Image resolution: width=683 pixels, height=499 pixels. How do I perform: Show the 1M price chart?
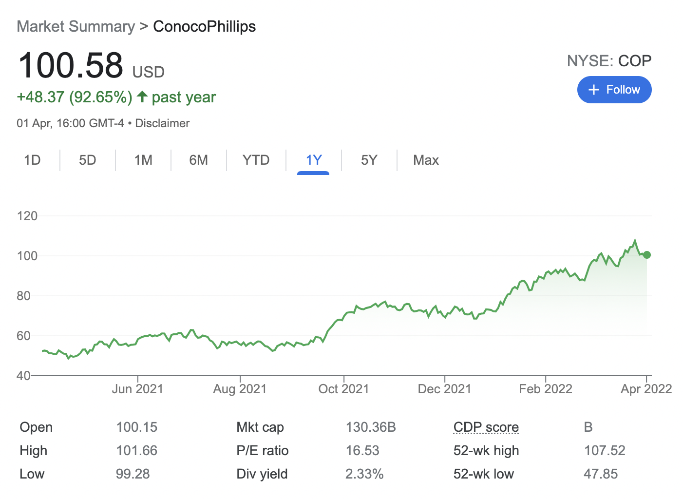(143, 160)
